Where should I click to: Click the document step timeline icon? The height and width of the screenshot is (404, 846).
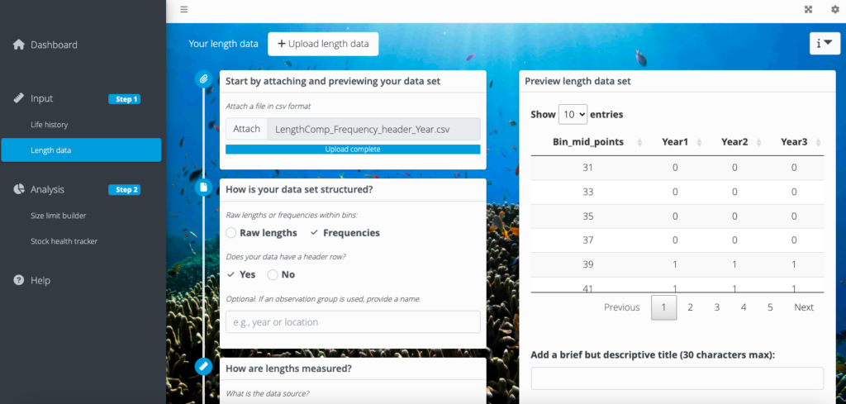tap(203, 188)
